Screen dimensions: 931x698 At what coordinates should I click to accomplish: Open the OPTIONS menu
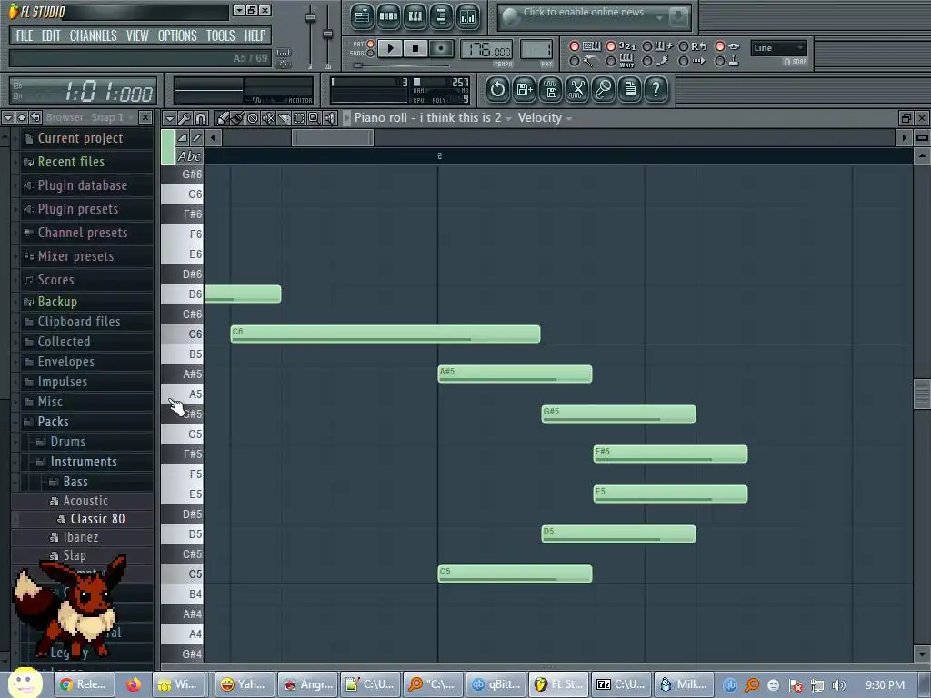[x=177, y=35]
